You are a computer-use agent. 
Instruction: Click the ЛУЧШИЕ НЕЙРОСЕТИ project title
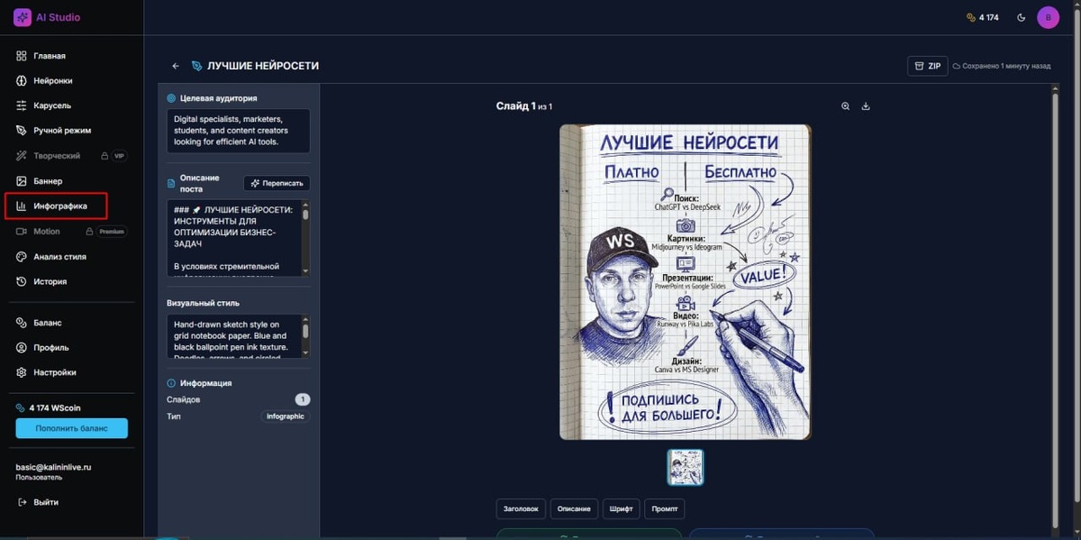click(x=263, y=66)
